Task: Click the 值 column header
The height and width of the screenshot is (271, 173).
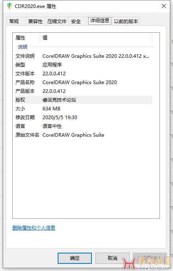Action: tap(96, 38)
